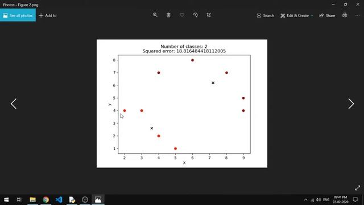Screen dimensions: 364x205
Task: Click the displayed Figure 2 plot image
Action: (x=182, y=104)
